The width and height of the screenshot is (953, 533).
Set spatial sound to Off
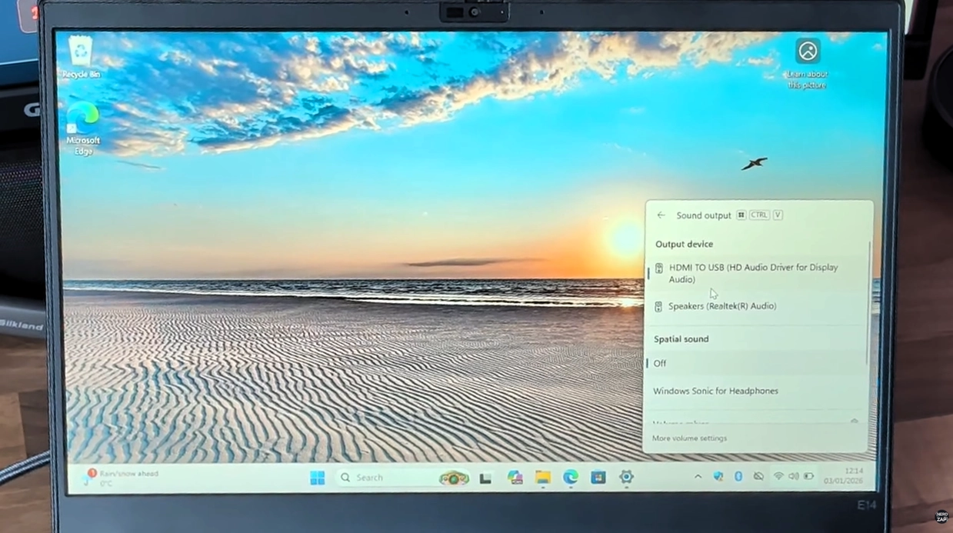pyautogui.click(x=660, y=363)
